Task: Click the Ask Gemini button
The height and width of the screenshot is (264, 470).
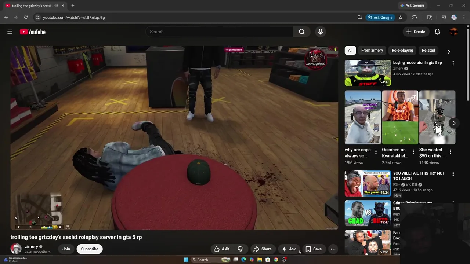Action: coord(412,5)
